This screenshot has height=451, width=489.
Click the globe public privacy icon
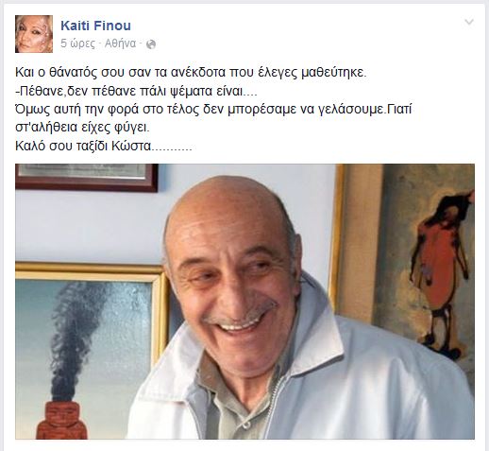point(151,44)
